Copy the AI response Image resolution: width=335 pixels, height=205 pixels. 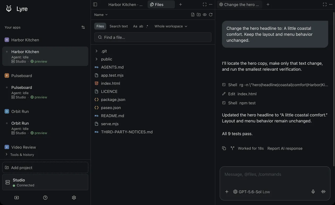tap(224, 148)
